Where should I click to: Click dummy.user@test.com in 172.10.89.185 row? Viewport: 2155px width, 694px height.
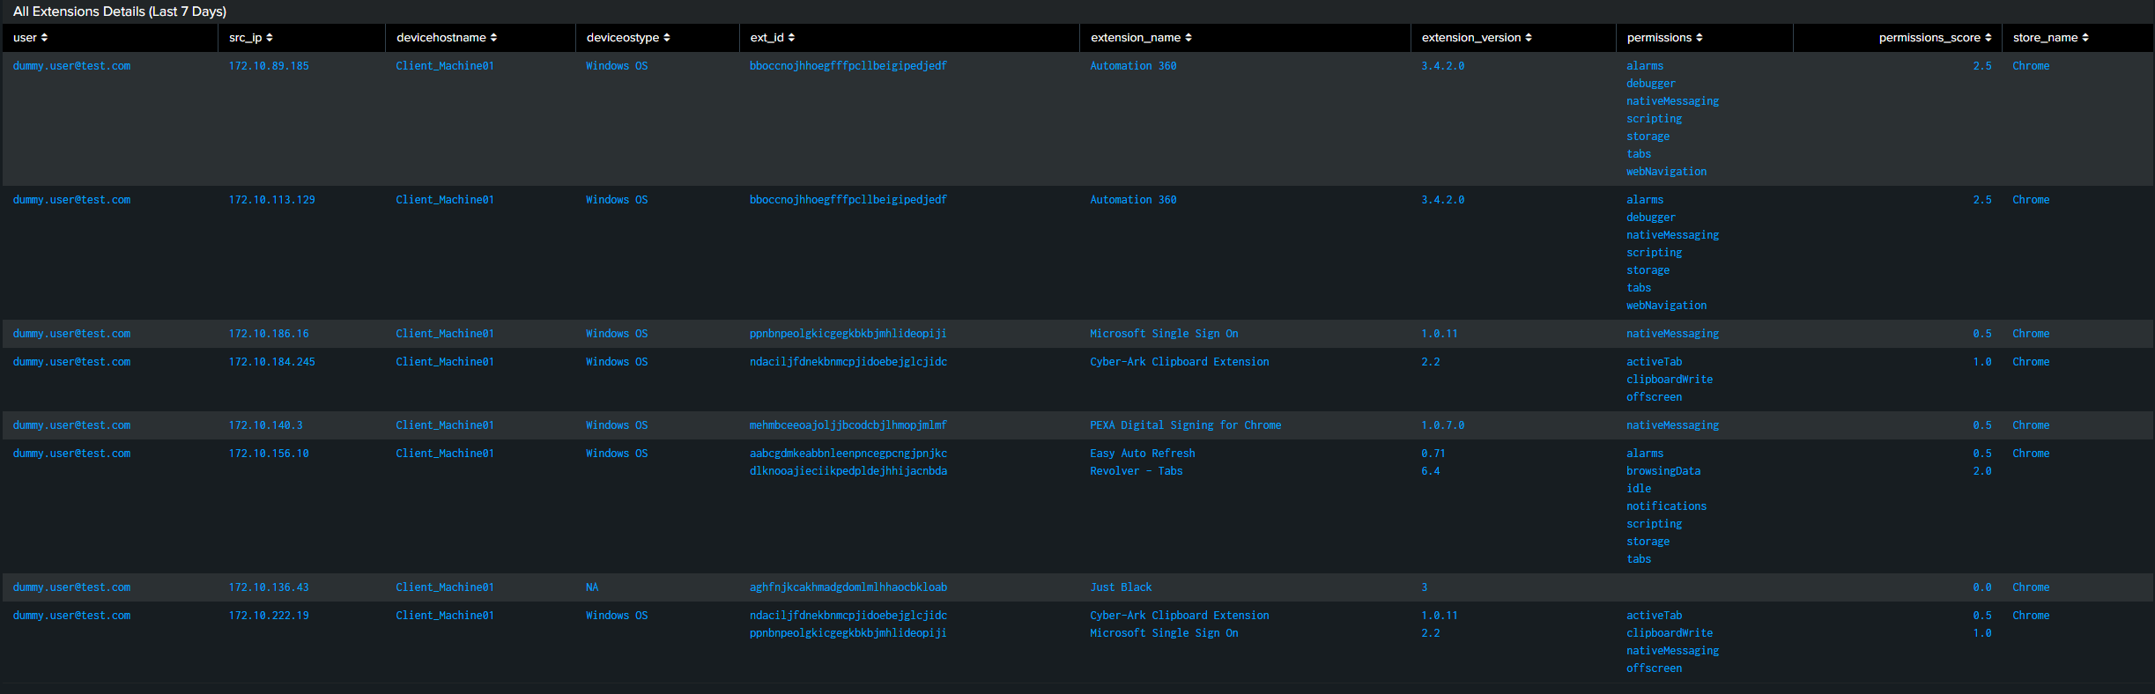[x=71, y=66]
